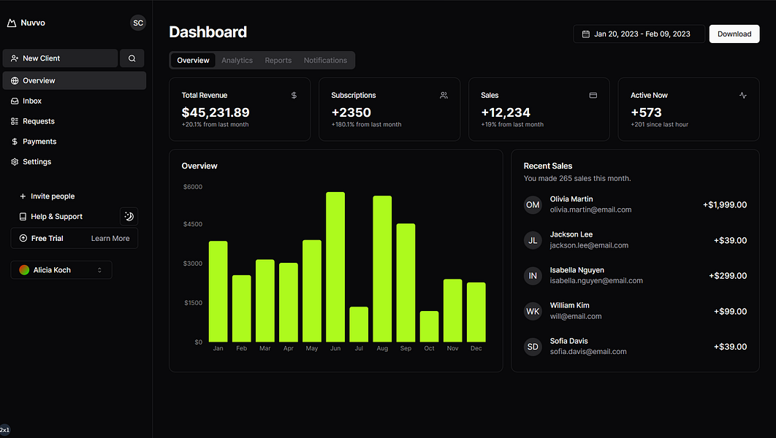Click the users icon on Subscriptions card

point(444,95)
